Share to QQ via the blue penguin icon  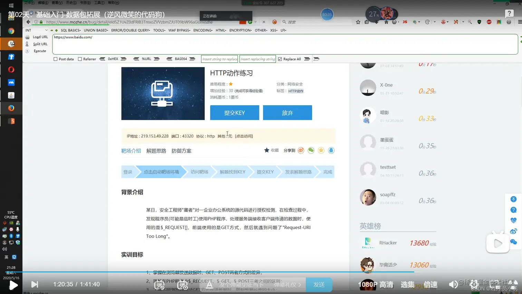point(331,150)
